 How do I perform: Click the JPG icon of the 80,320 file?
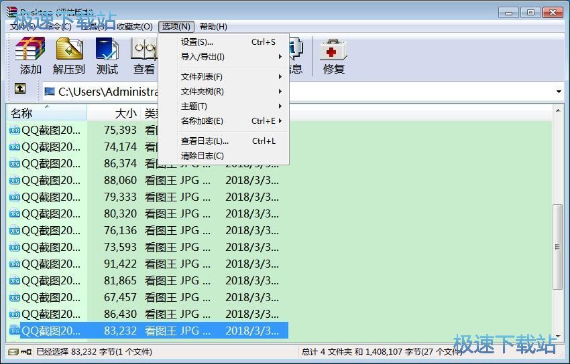click(x=15, y=213)
